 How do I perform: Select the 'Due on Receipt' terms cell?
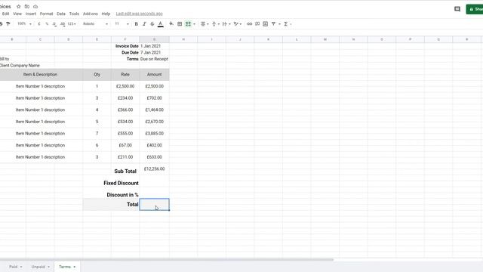coord(154,59)
